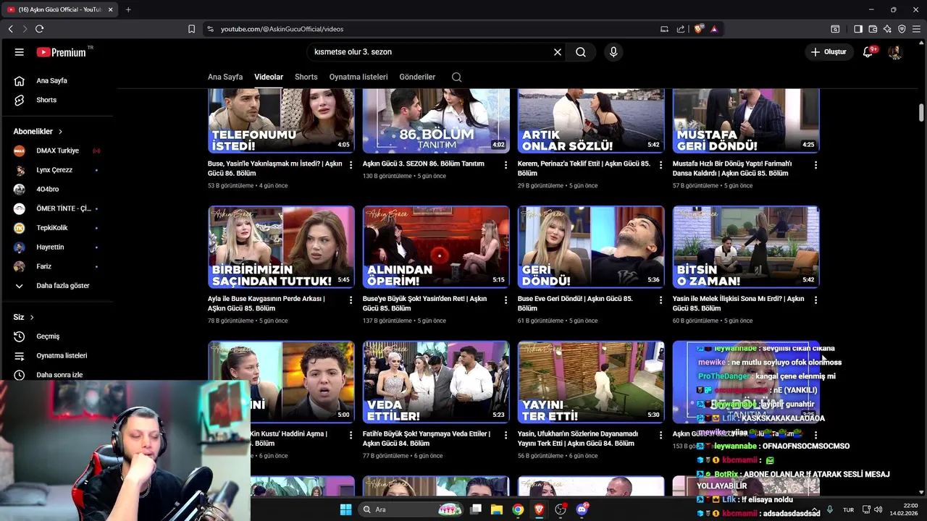
Task: Open options for Mustafa Hızlı Dönüş video
Action: [815, 165]
